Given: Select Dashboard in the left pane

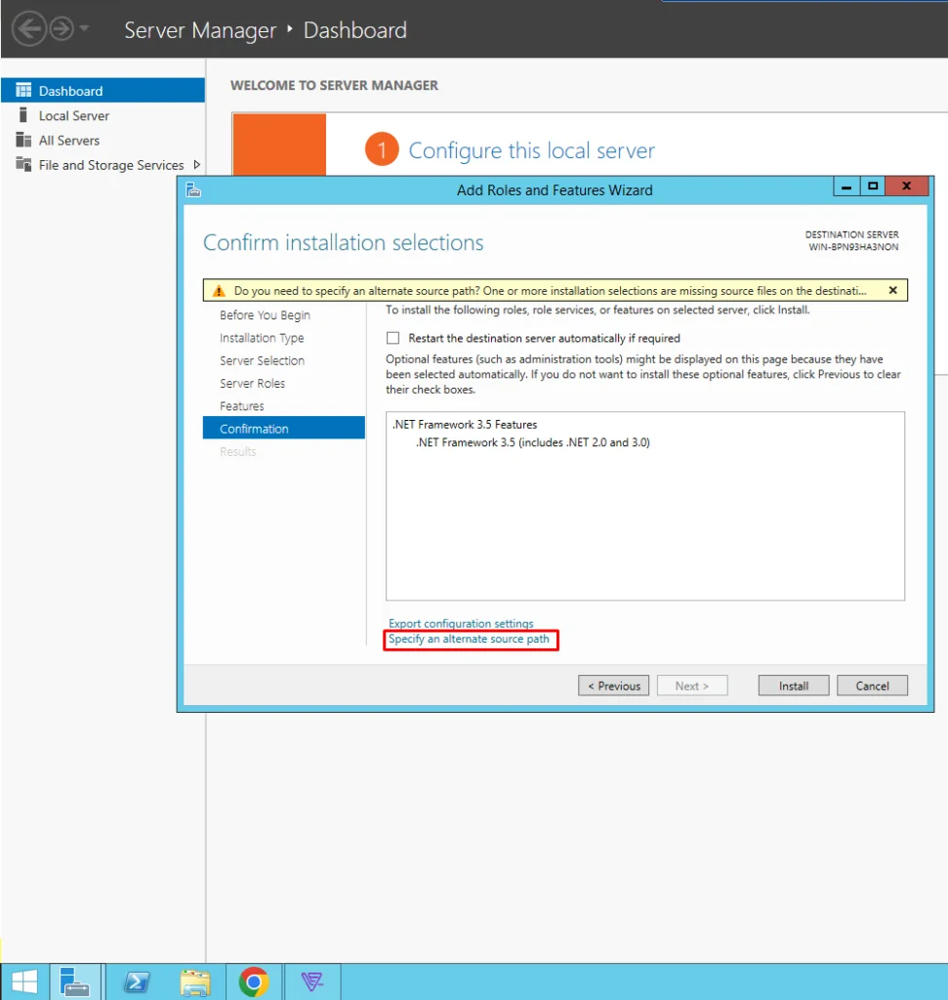Looking at the screenshot, I should point(103,91).
